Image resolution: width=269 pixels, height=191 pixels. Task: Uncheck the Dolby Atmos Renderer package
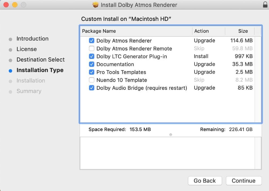(91, 41)
